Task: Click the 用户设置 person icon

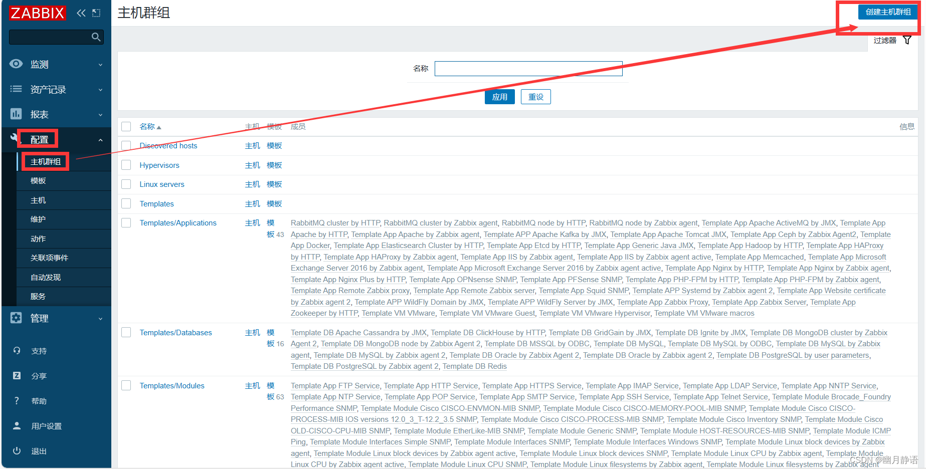Action: (x=17, y=425)
